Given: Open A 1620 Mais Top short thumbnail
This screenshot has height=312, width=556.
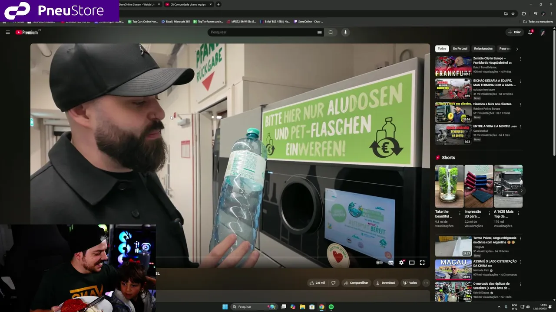Looking at the screenshot, I should 508,186.
